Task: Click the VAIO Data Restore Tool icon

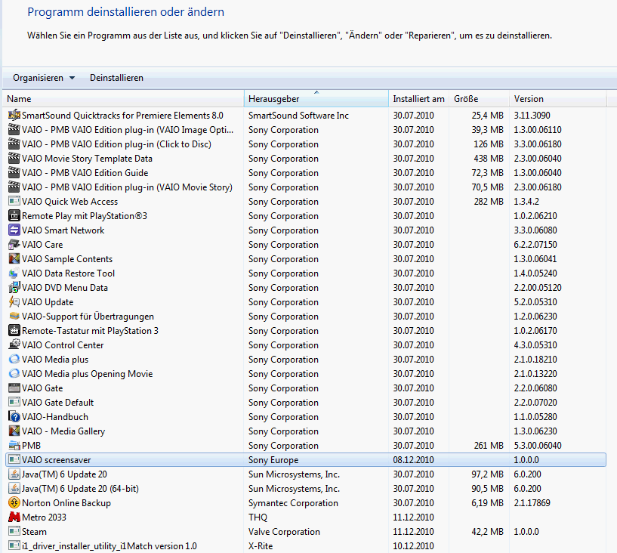Action: (14, 273)
